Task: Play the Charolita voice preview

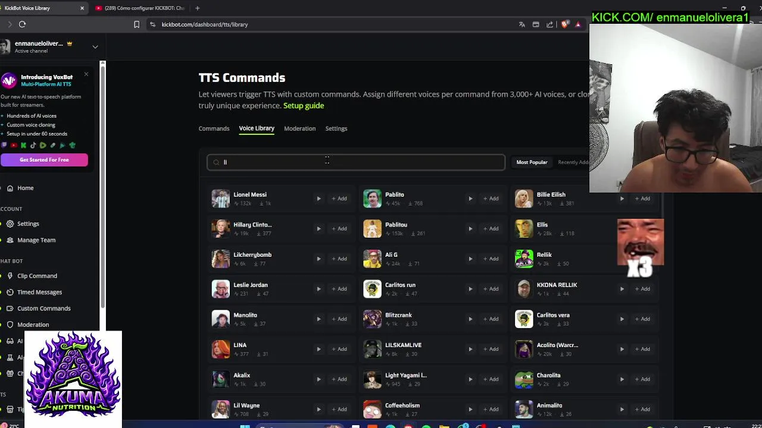Action: click(622, 379)
